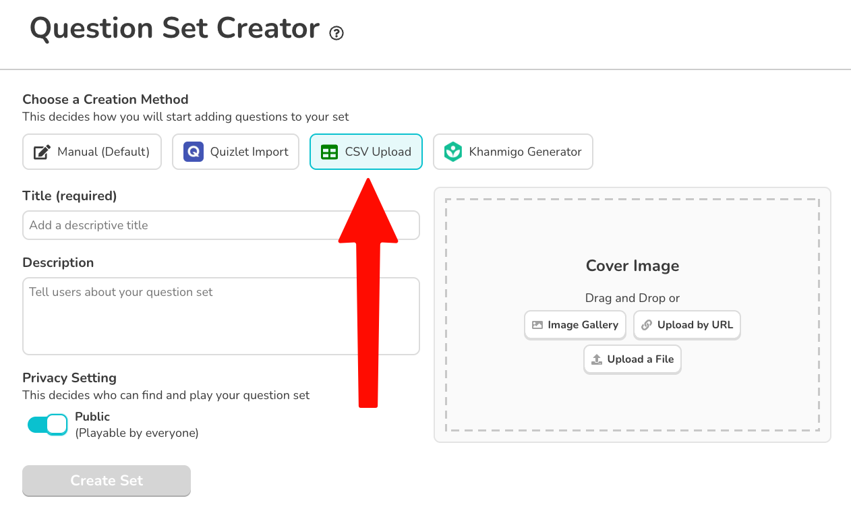Screen dimensions: 851x509
Task: Click the Khanmigo hexagon logo icon
Action: (453, 152)
